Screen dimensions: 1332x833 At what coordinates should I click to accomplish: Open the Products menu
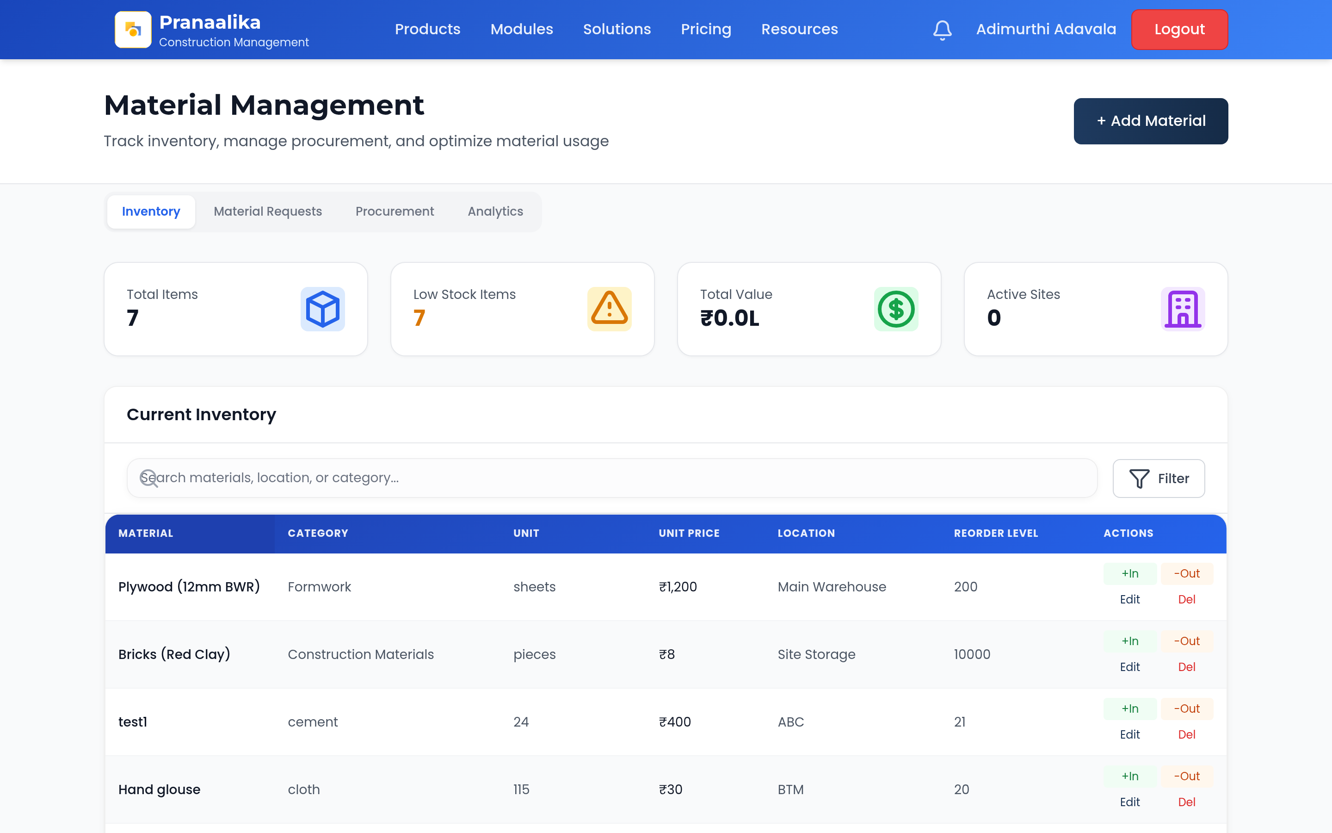click(x=428, y=29)
